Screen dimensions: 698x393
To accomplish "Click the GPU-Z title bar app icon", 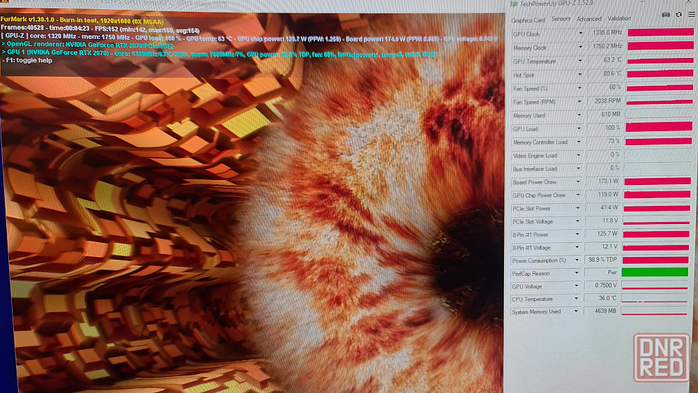I will [514, 3].
